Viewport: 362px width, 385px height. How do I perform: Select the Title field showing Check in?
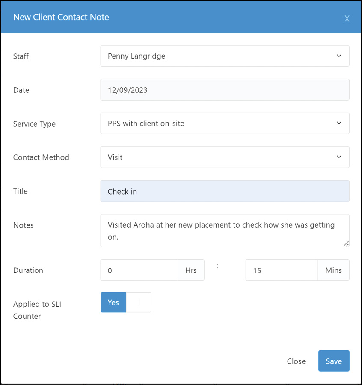click(225, 191)
